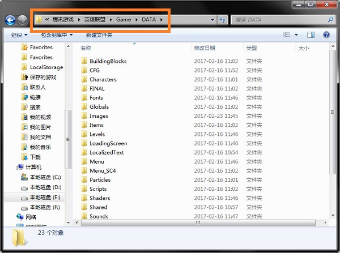The image size is (340, 253).
Task: Refresh the DATA folder view
Action: click(222, 20)
